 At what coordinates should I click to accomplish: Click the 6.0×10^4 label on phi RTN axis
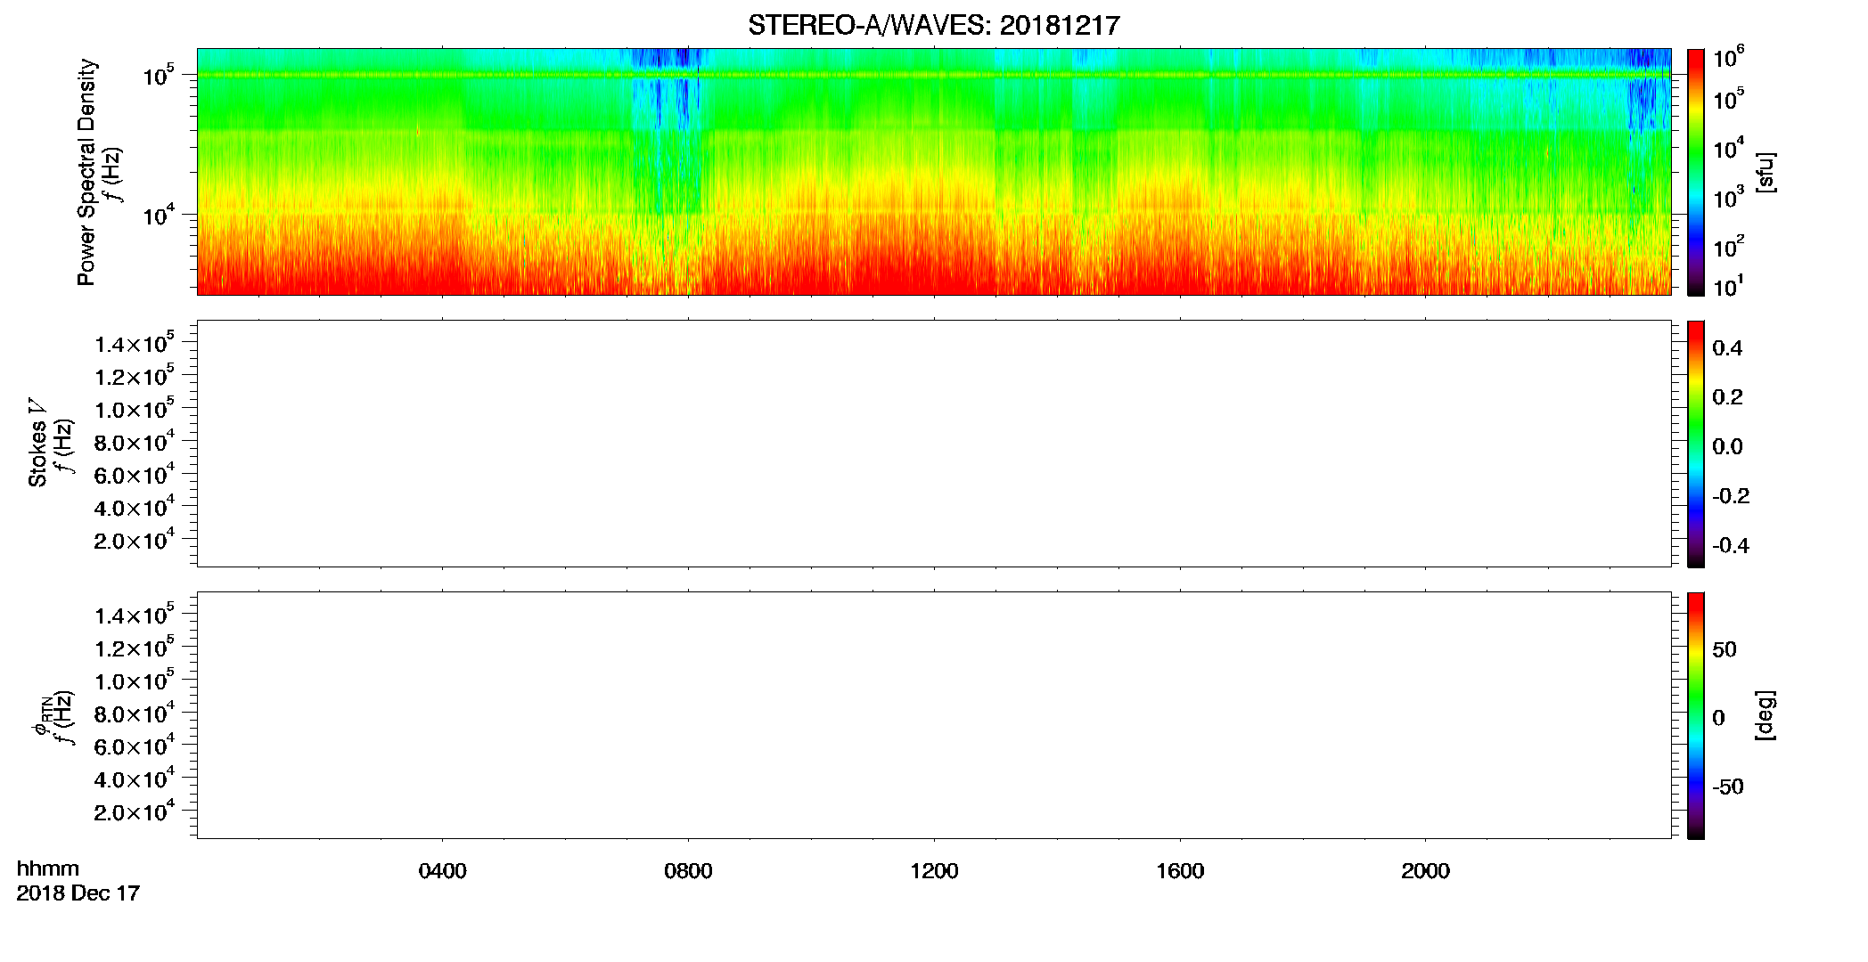pyautogui.click(x=135, y=745)
